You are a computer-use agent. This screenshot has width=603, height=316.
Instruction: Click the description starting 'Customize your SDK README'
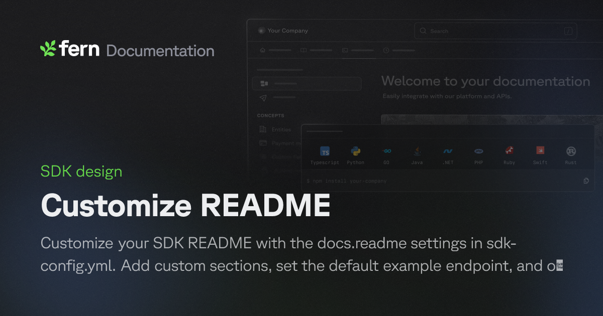pos(301,255)
